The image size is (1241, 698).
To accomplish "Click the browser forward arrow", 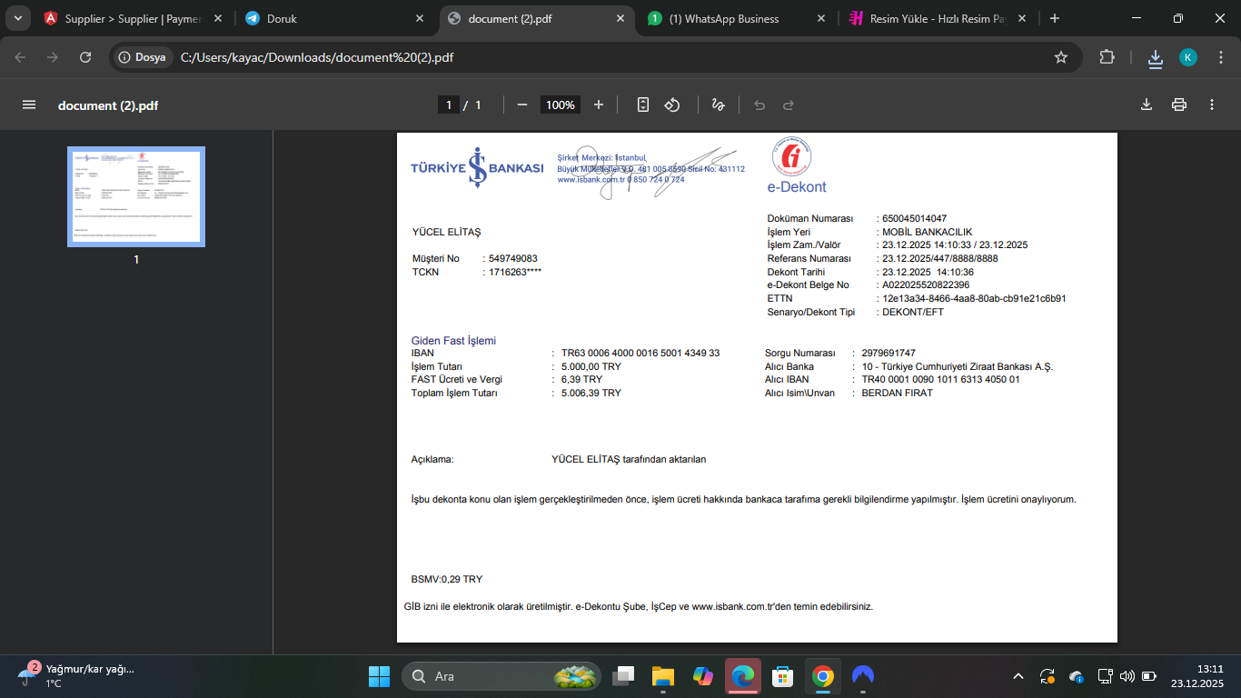I will pos(53,57).
